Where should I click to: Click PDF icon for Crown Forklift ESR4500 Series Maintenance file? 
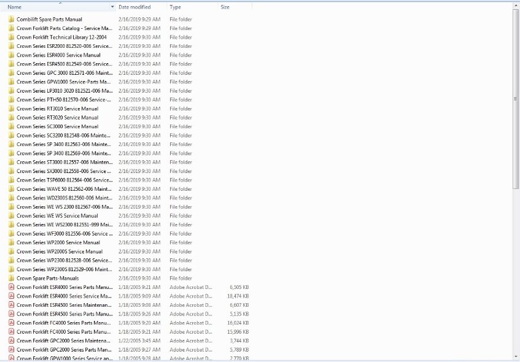(11, 305)
